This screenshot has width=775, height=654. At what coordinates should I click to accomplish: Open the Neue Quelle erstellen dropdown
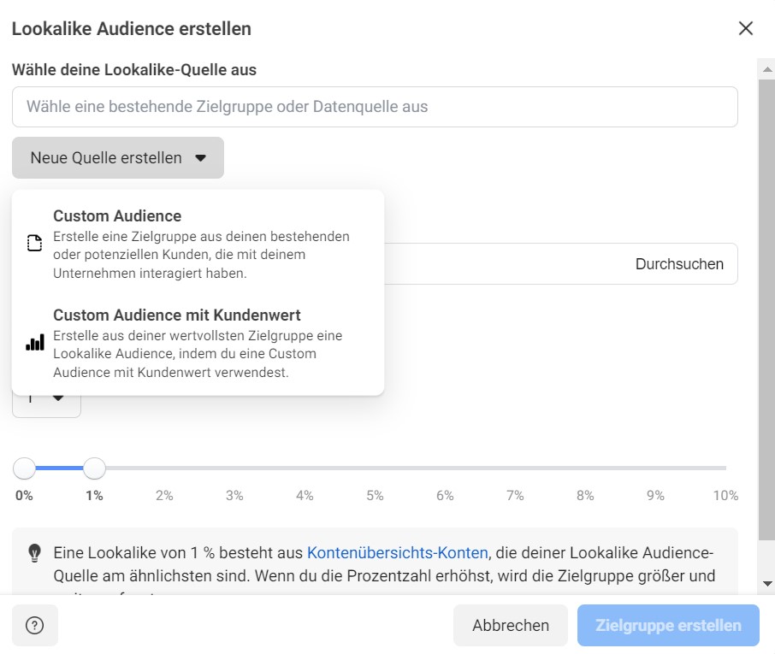point(117,157)
